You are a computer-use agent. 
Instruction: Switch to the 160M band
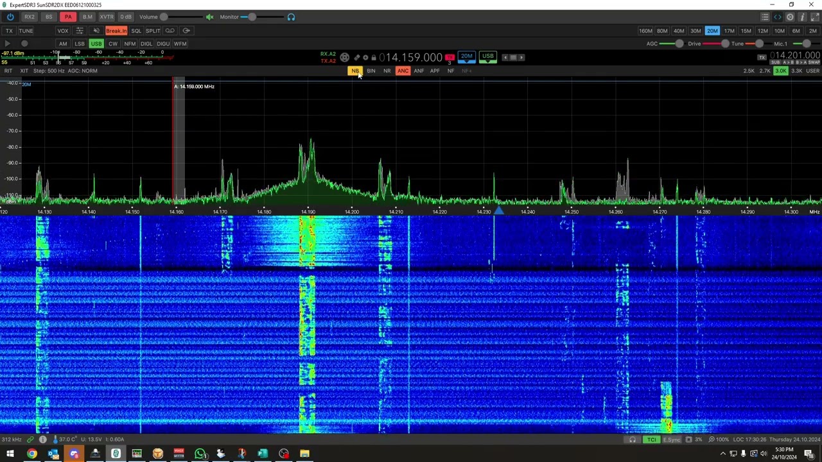click(645, 31)
